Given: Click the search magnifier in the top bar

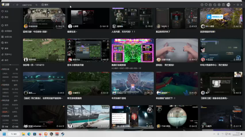Looking at the screenshot, I should click(36, 5).
